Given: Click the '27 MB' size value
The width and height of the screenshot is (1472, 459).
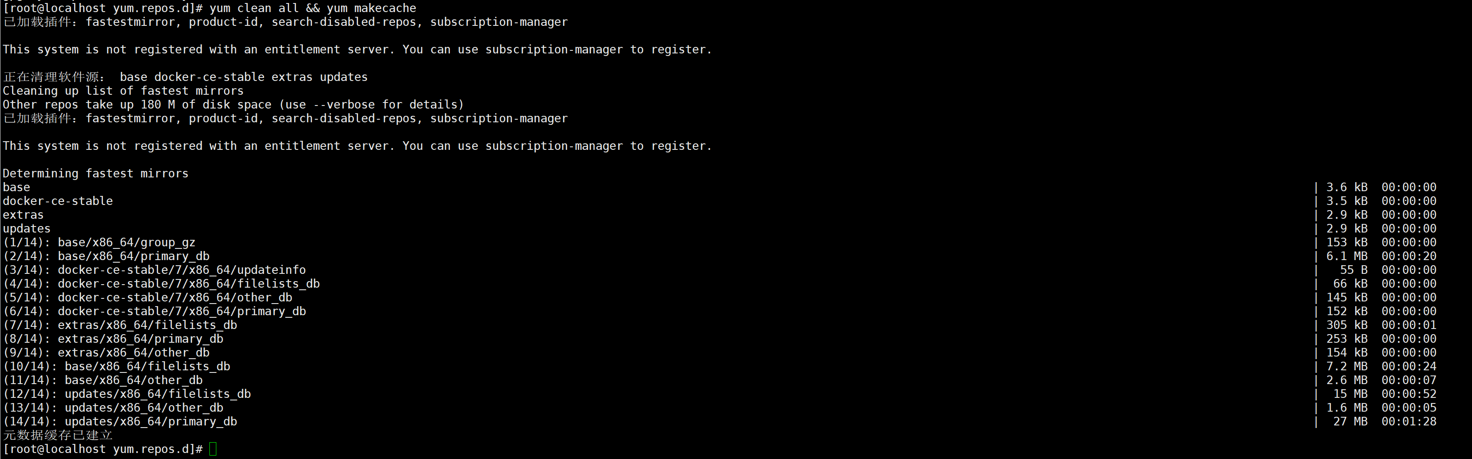Looking at the screenshot, I should point(1350,421).
